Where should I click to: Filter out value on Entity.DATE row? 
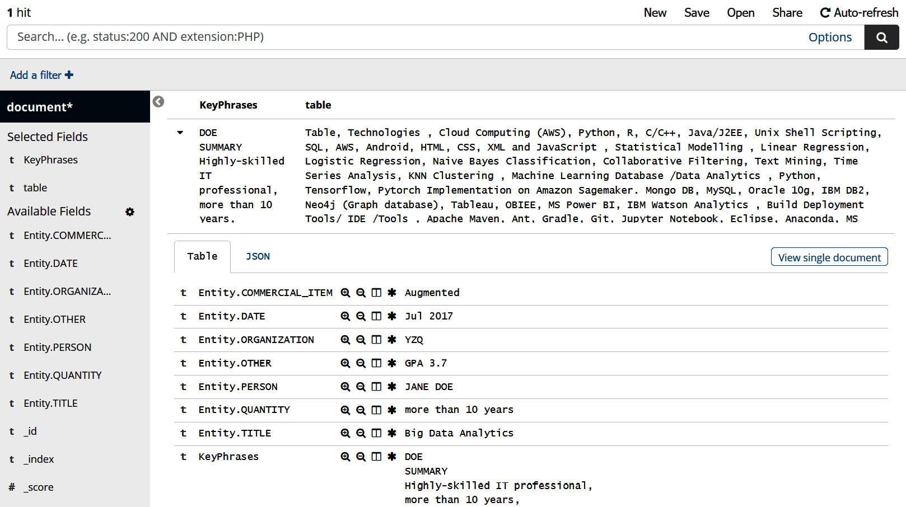361,316
